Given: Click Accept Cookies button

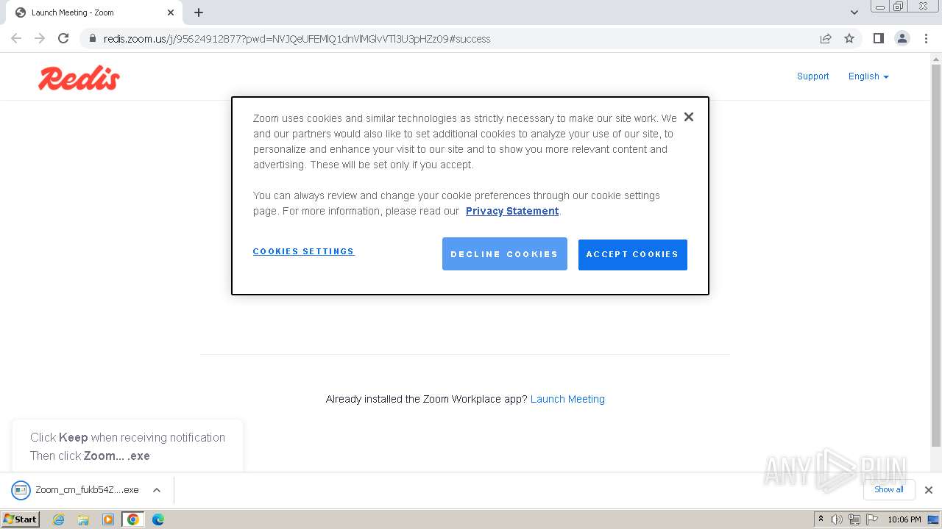Looking at the screenshot, I should click(632, 254).
